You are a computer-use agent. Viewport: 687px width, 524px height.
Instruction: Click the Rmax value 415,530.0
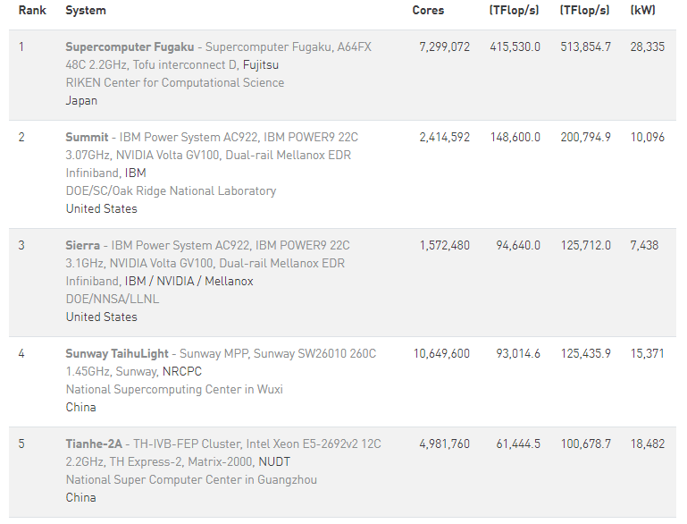point(515,46)
